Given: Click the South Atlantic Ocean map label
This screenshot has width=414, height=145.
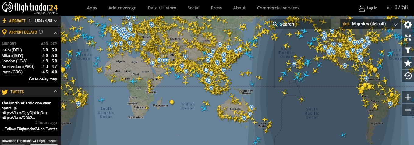Looking at the screenshot, I should (106, 112).
